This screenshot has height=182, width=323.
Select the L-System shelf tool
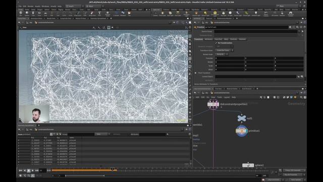[116, 14]
